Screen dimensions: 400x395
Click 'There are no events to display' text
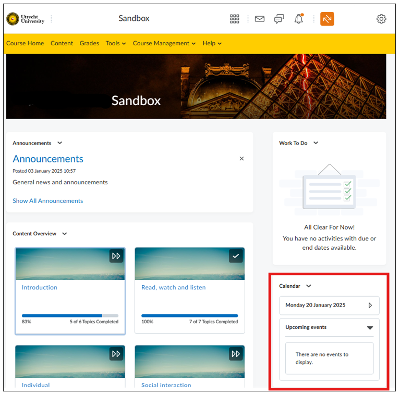click(322, 358)
